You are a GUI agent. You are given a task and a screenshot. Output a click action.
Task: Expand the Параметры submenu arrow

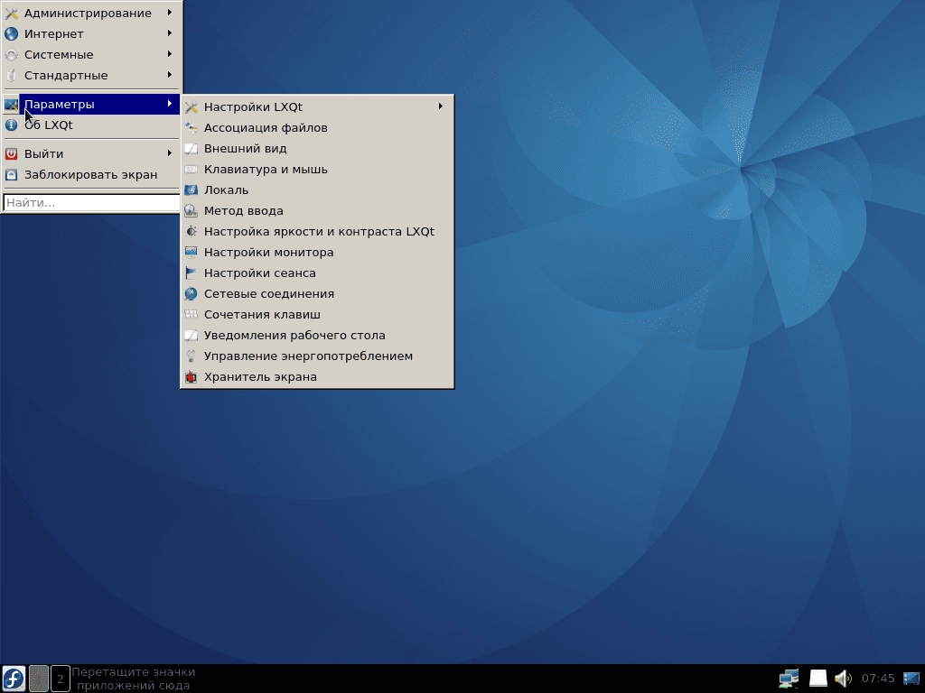tap(169, 104)
